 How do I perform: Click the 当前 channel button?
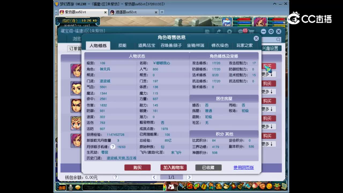pyautogui.click(x=62, y=188)
